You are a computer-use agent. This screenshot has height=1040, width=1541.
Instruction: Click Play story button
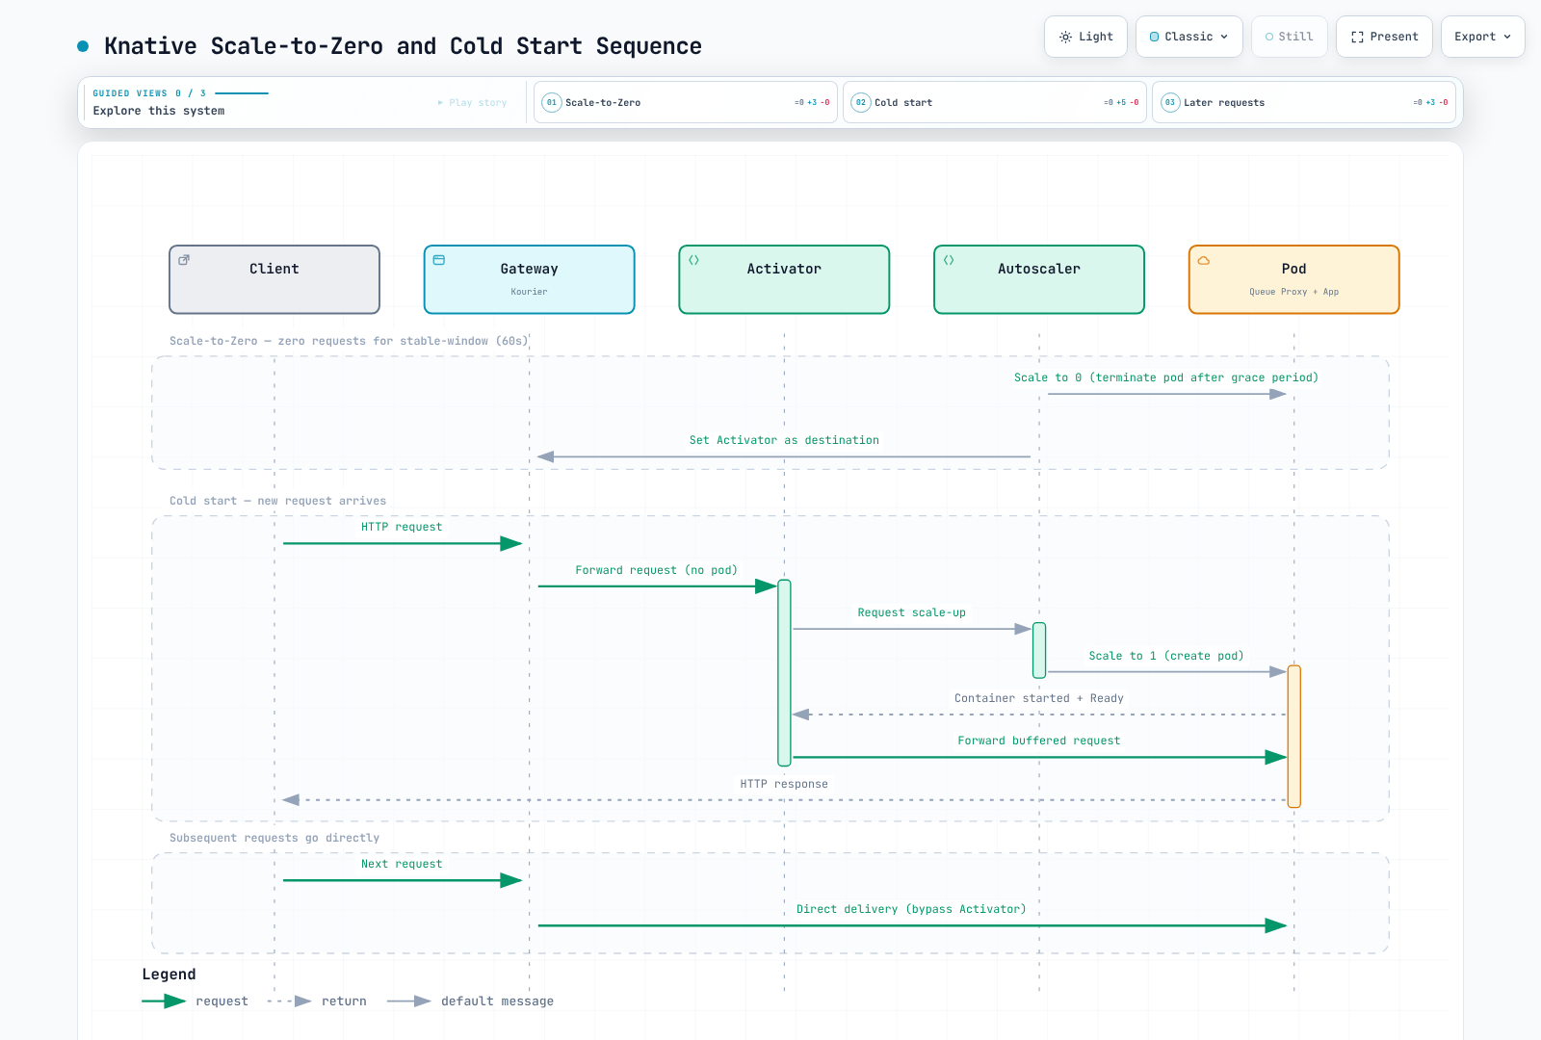coord(472,102)
